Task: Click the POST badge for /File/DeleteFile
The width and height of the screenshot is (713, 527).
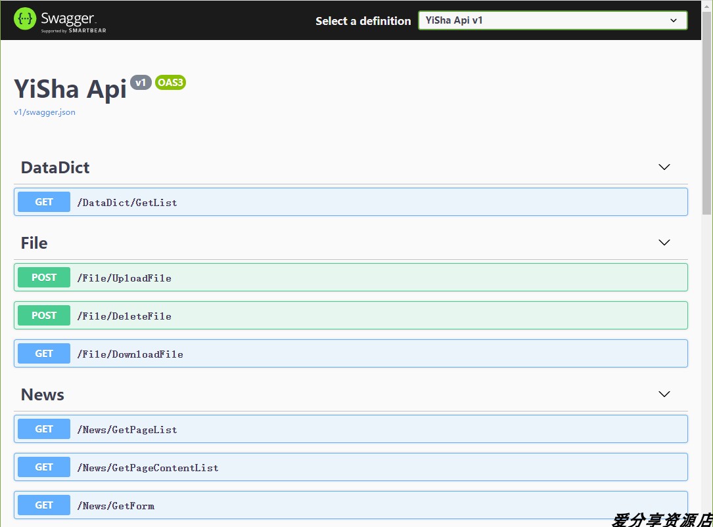Action: coord(44,316)
